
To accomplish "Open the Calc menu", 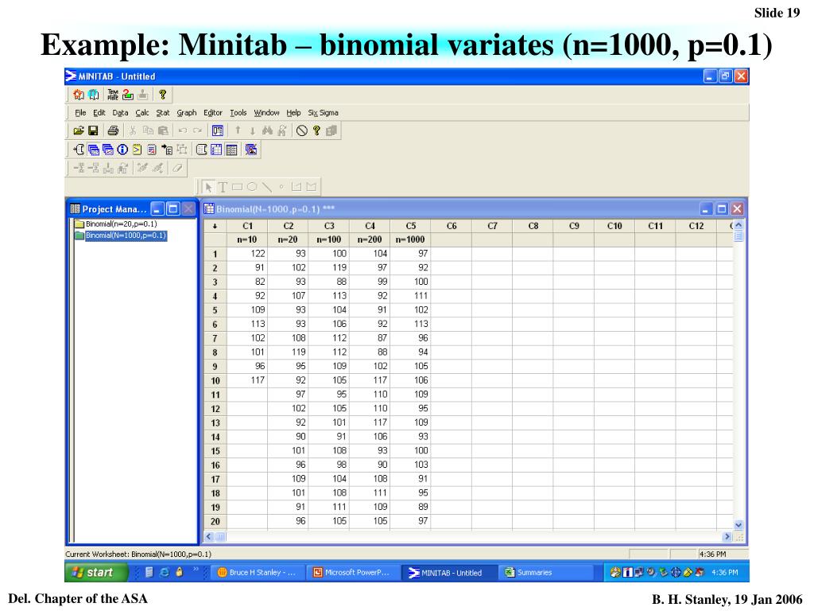I will [142, 113].
